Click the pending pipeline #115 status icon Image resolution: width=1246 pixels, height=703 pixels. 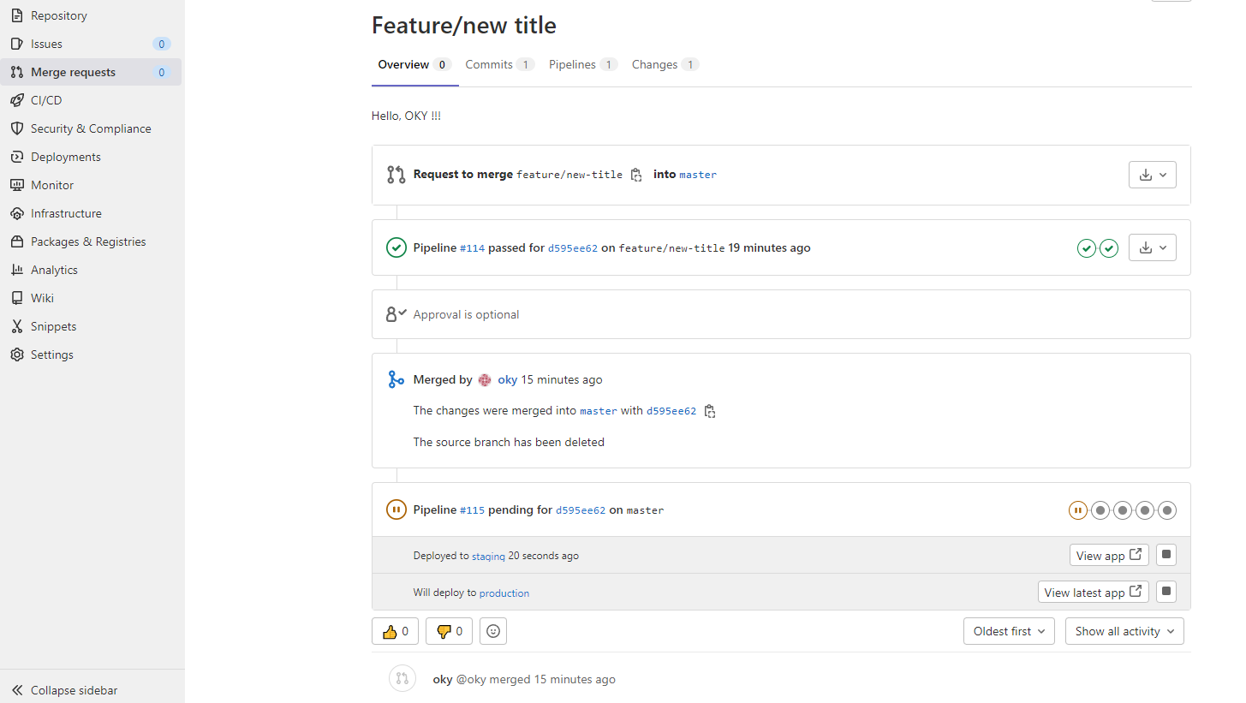coord(396,510)
